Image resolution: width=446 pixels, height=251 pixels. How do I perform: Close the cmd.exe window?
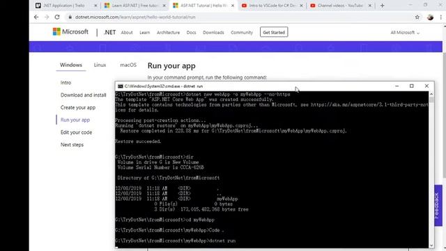coord(426,86)
